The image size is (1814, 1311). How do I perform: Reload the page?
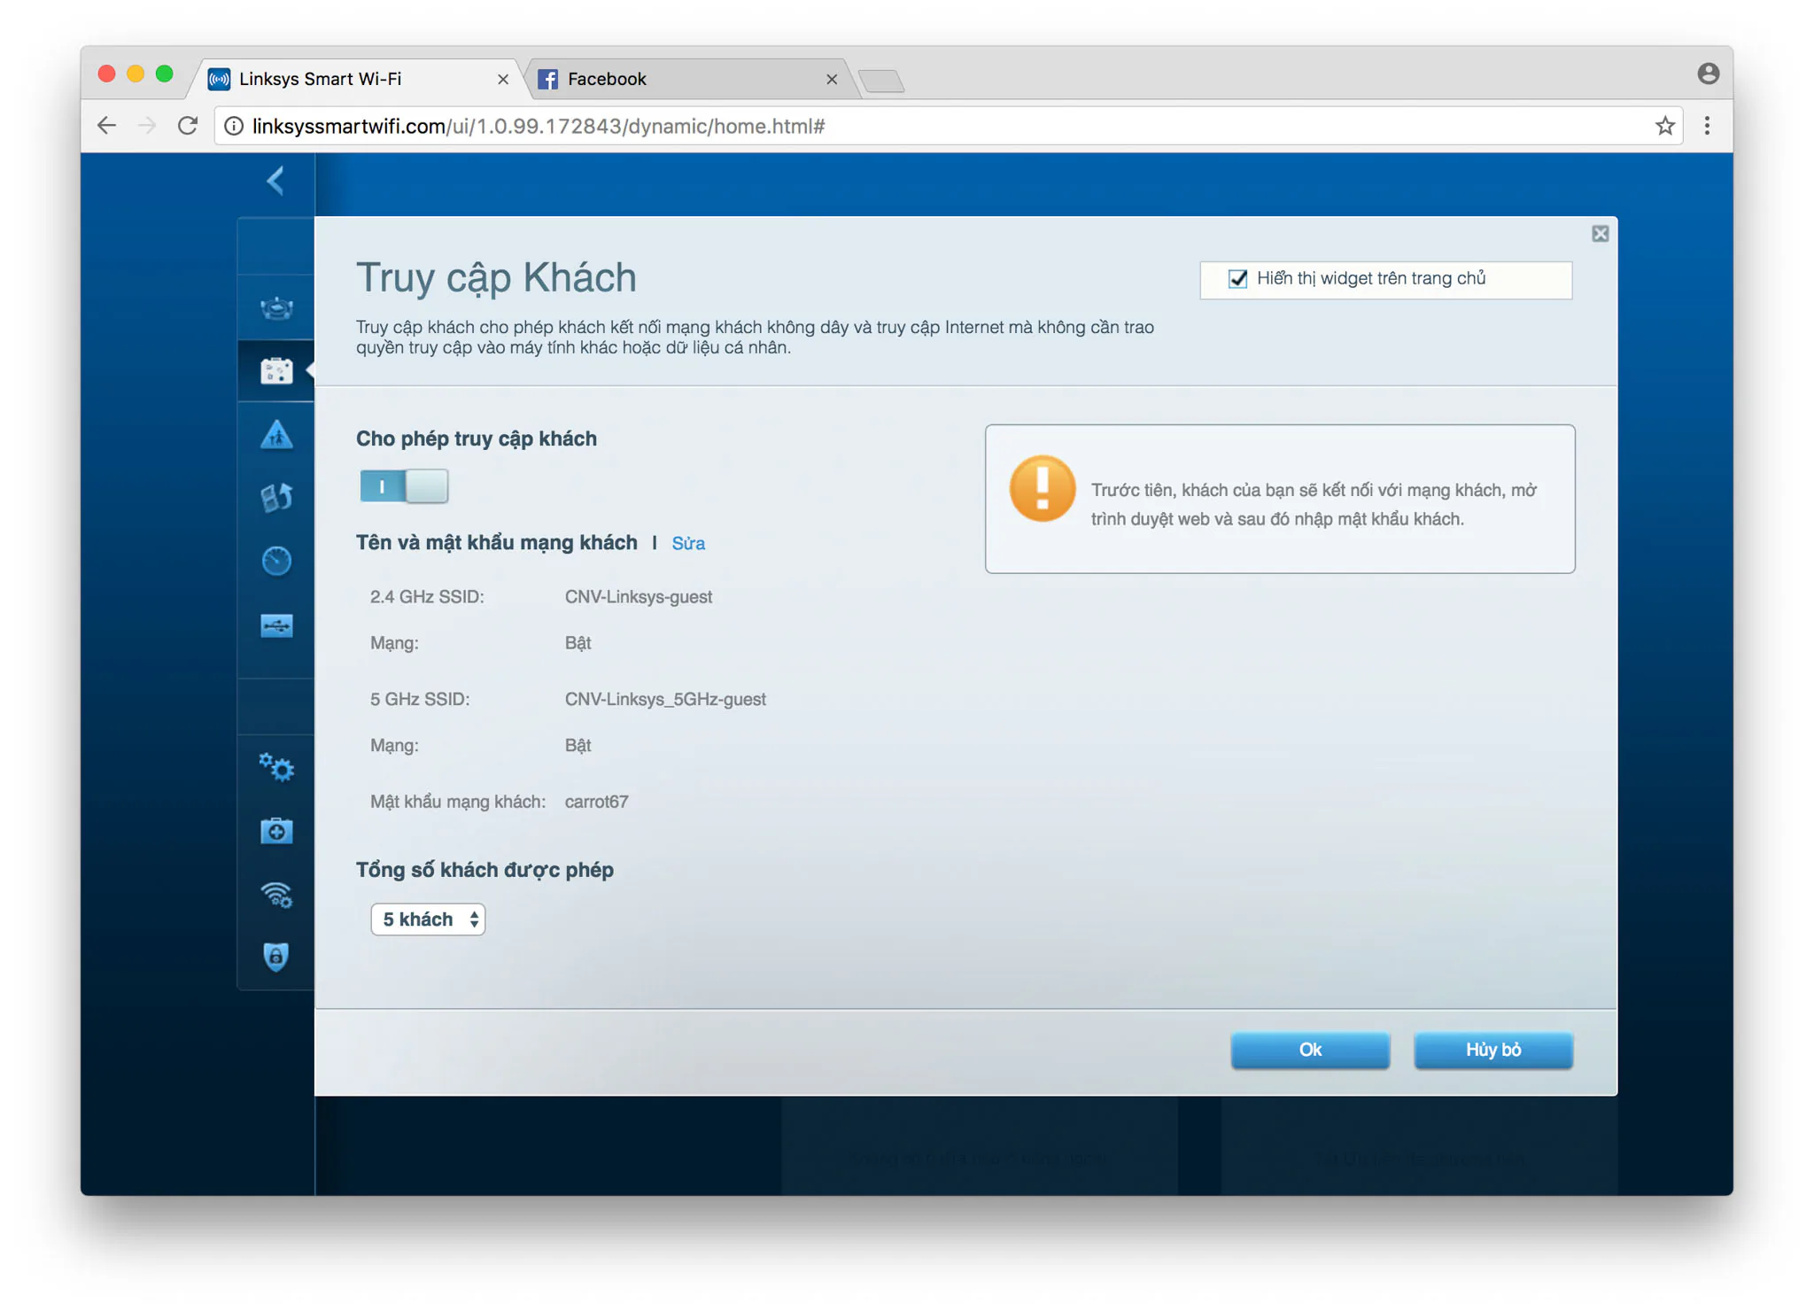click(188, 126)
